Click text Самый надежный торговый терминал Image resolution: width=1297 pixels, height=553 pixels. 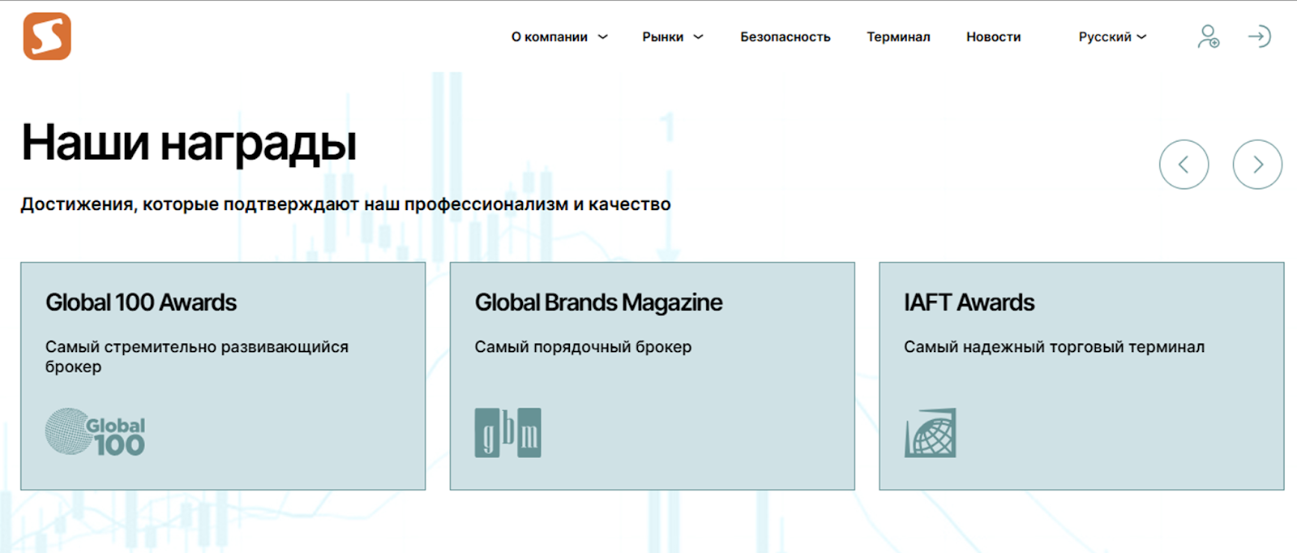pos(1054,347)
